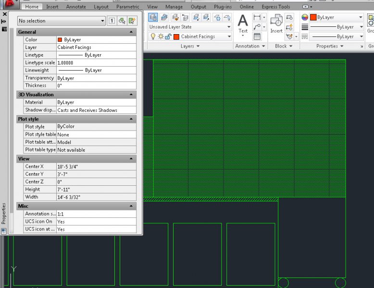Image resolution: width=374 pixels, height=288 pixels.
Task: Expand the Annotation panel
Action: pos(250,46)
